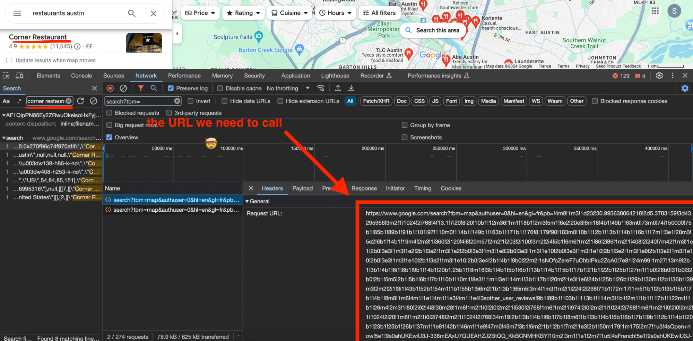Check Update results when map moves

(x=9, y=60)
